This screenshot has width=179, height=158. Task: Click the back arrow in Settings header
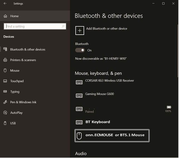tap(5, 4)
